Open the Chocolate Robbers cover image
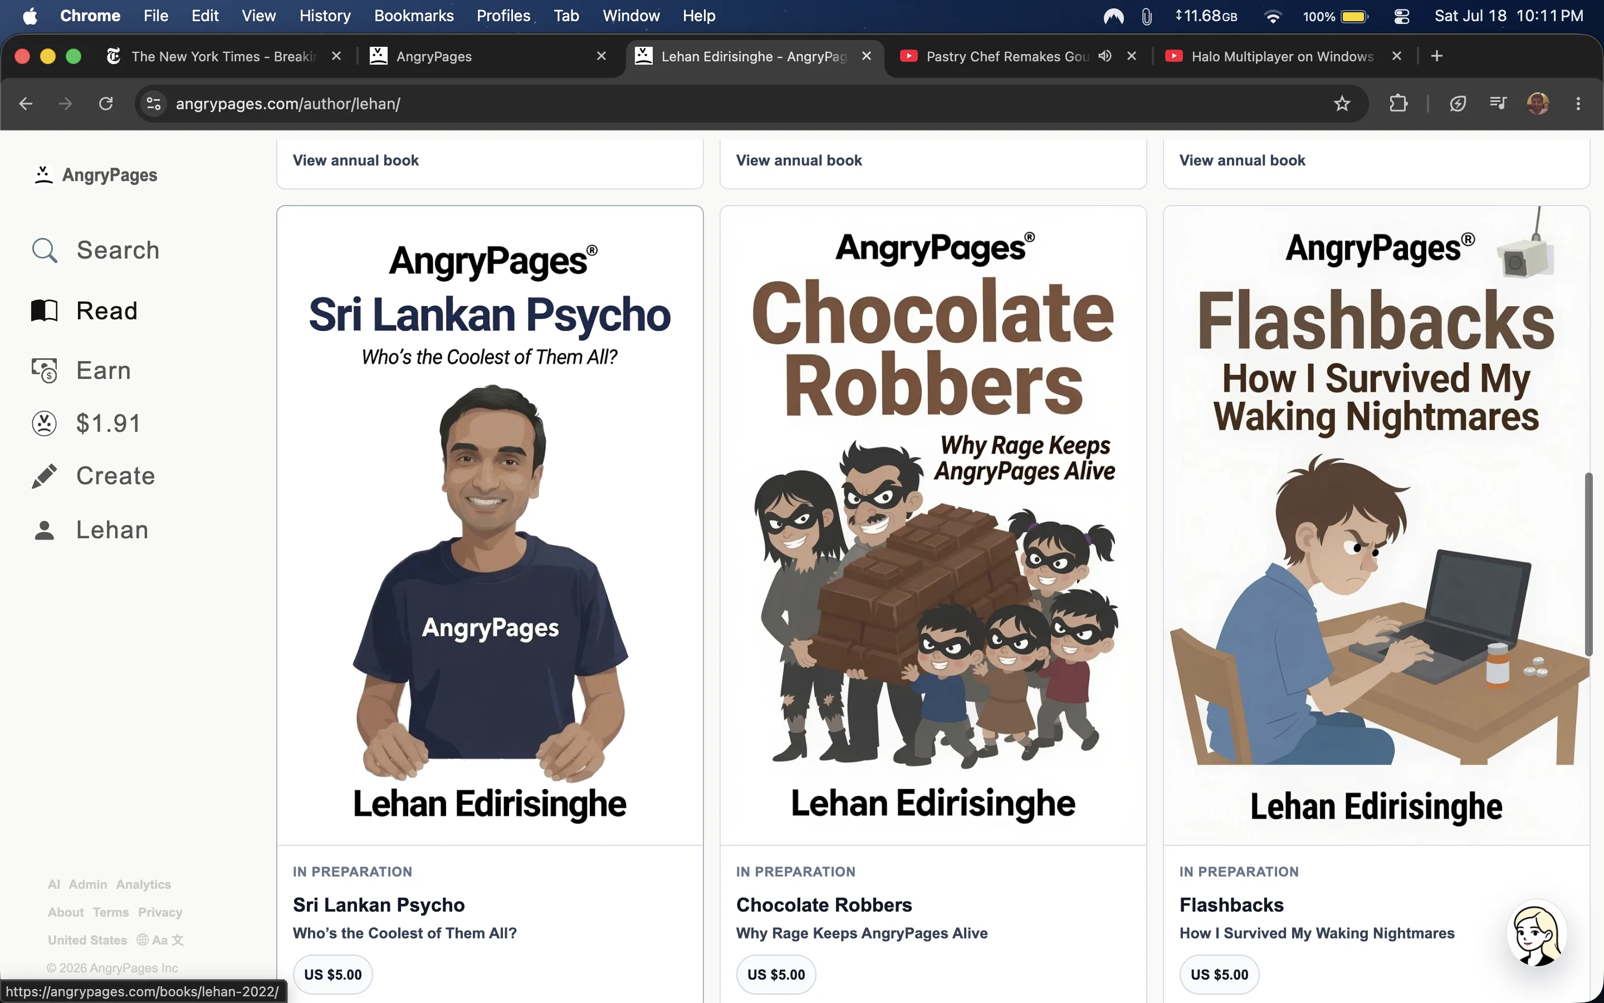 click(932, 525)
